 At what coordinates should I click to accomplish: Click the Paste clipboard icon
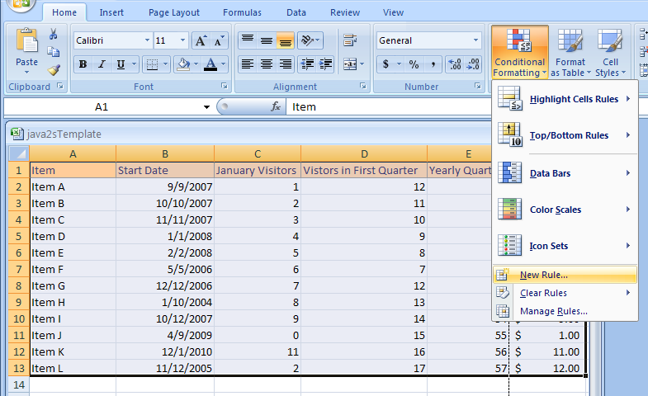click(x=27, y=41)
